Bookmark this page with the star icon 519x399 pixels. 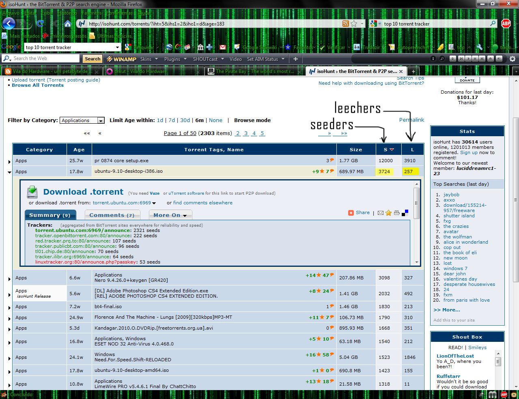[x=354, y=24]
